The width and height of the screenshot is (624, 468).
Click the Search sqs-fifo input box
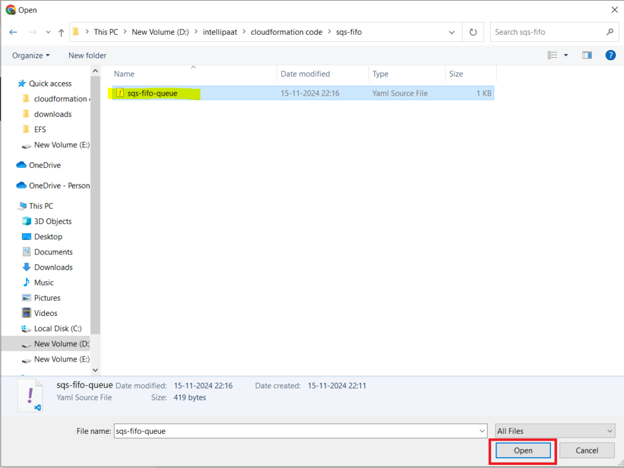(x=548, y=32)
